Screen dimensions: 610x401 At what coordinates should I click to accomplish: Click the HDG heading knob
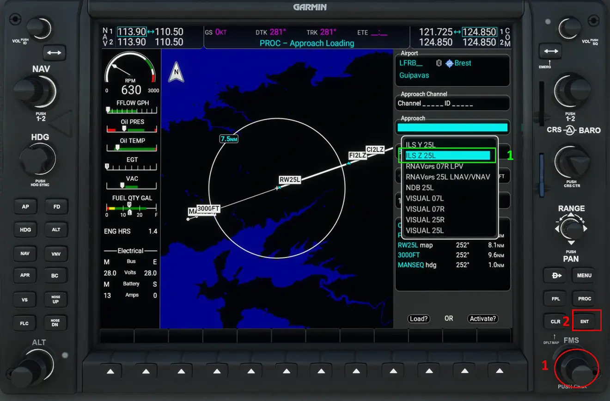coord(38,160)
